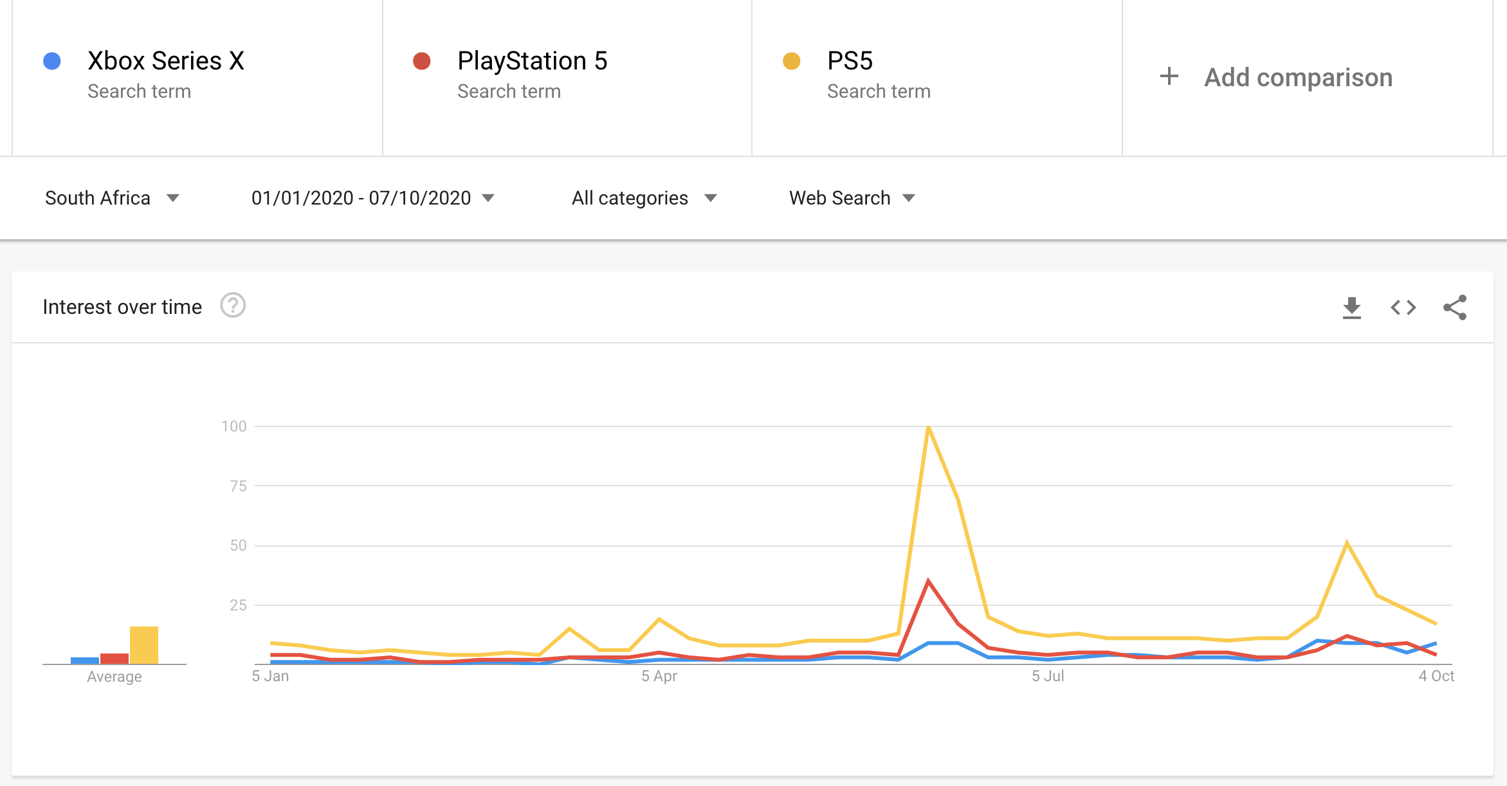Expand the date range dropdown
Image resolution: width=1507 pixels, height=786 pixels.
tap(372, 198)
